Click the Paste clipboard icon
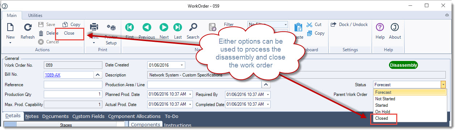Image resolution: width=457 pixels, height=132 pixels. (x=299, y=28)
